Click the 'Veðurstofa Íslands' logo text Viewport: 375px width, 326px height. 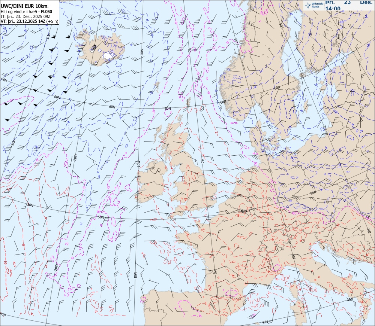[318, 5]
